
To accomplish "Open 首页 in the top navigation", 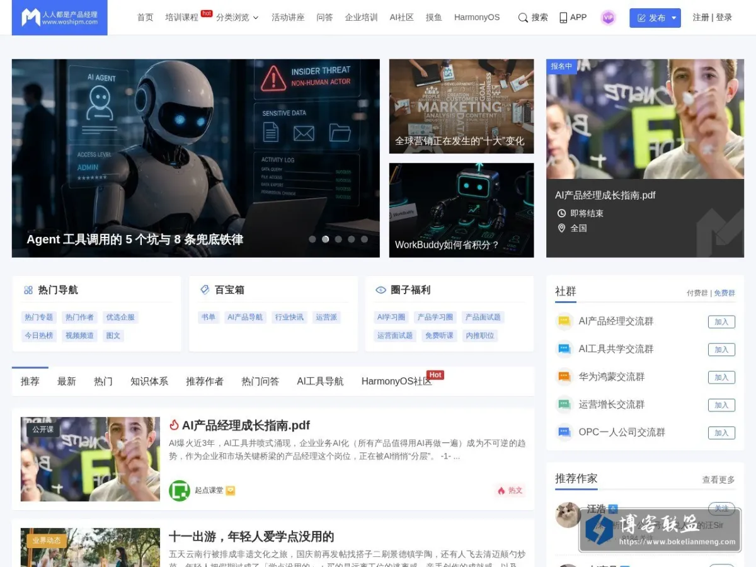I will 146,18.
